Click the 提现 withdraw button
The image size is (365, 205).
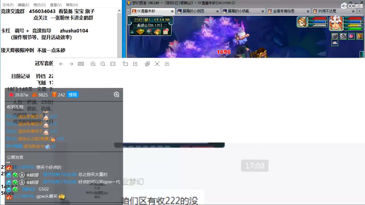coord(73,95)
